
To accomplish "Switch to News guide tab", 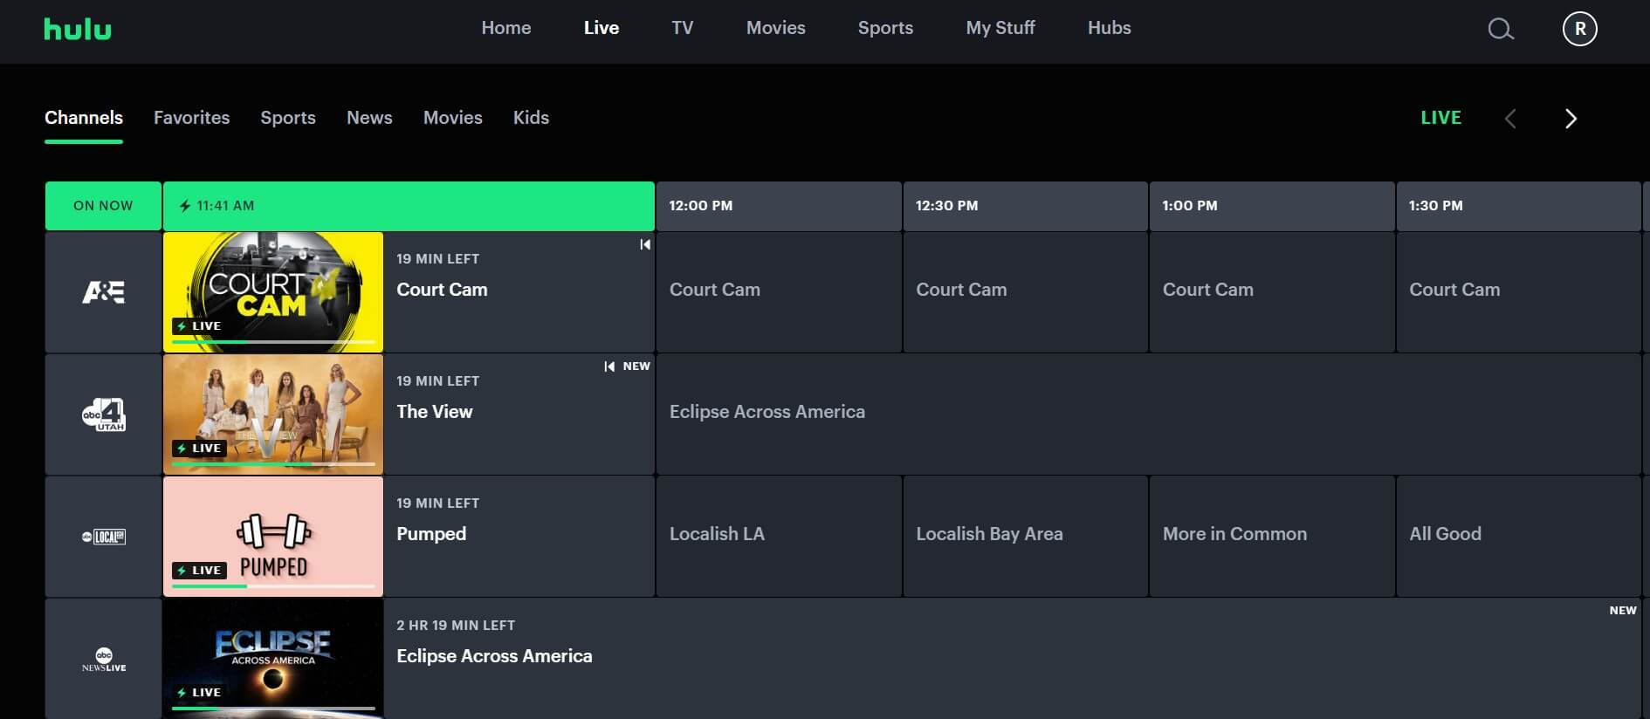I will [x=369, y=118].
